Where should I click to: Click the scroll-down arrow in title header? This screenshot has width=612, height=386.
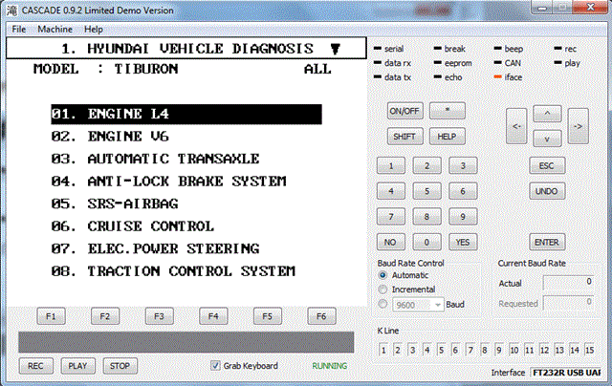(336, 49)
